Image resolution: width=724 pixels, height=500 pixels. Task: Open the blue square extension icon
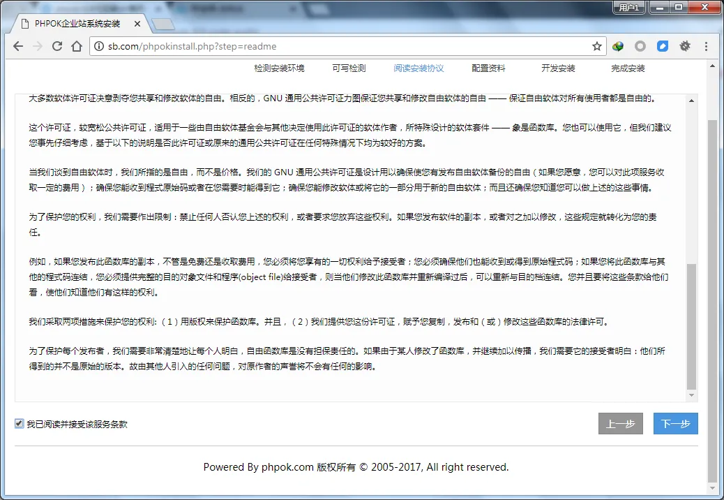pos(663,46)
